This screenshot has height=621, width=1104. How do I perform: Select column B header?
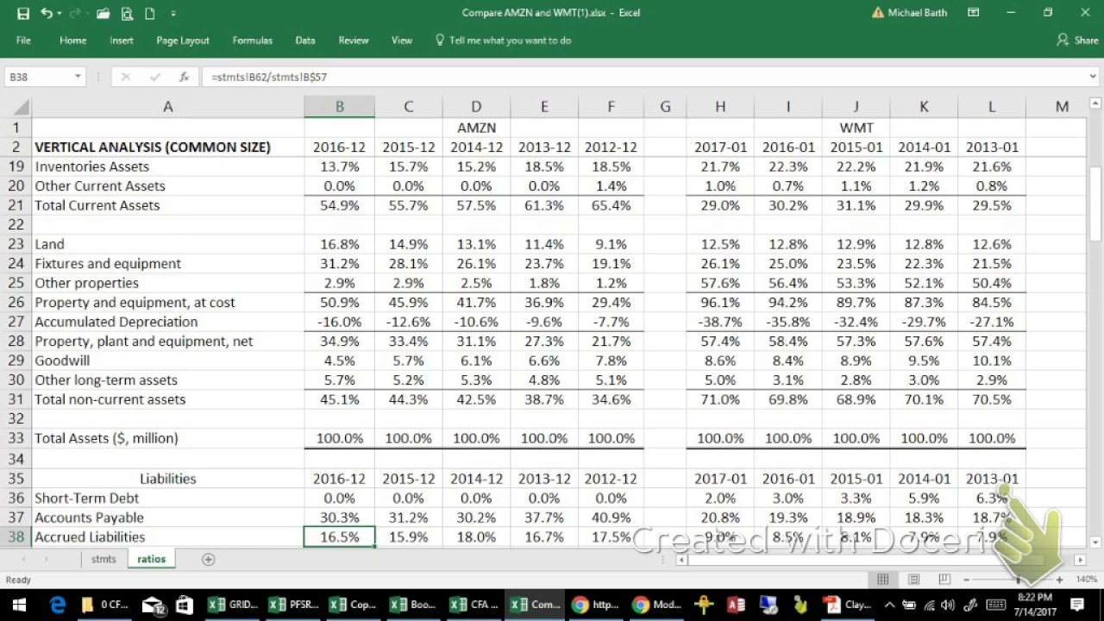click(x=340, y=107)
